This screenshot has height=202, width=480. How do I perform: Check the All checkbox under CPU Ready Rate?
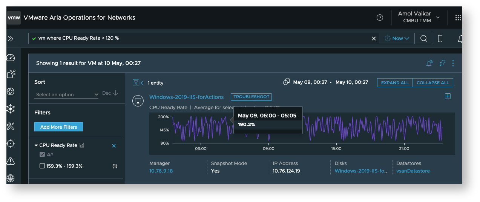pyautogui.click(x=42, y=154)
